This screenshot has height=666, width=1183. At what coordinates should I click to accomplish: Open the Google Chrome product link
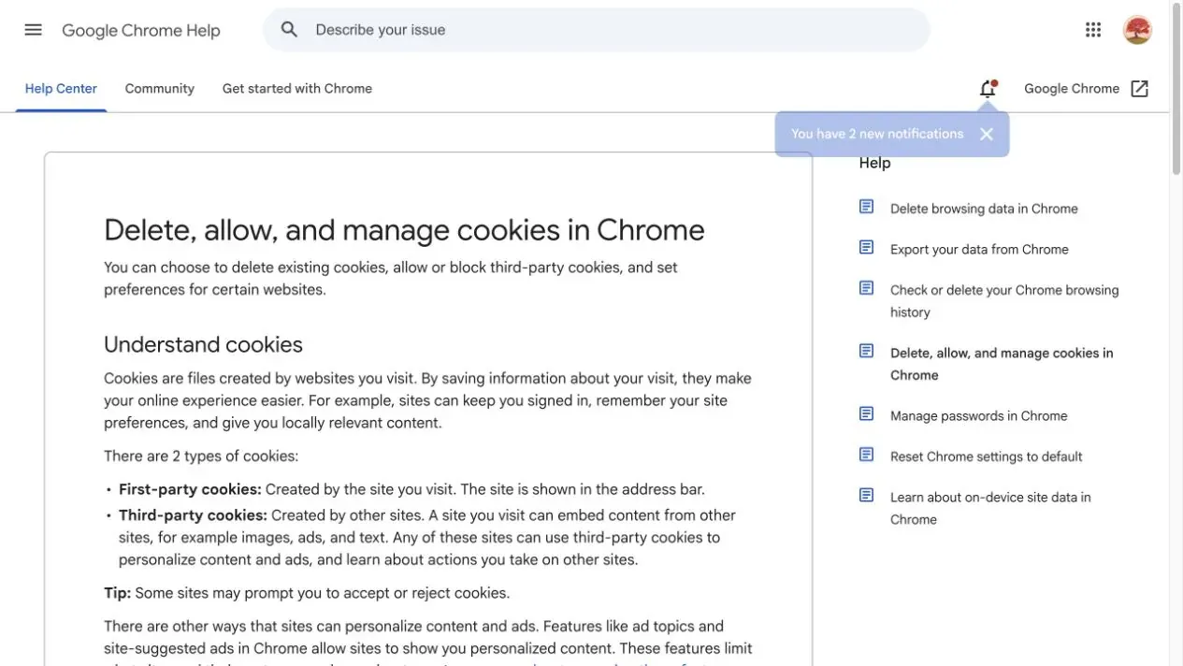click(1072, 89)
